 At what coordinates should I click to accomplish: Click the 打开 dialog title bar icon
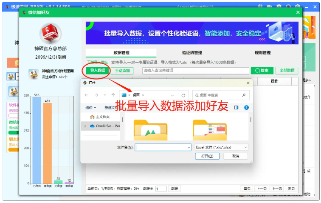tap(85, 83)
